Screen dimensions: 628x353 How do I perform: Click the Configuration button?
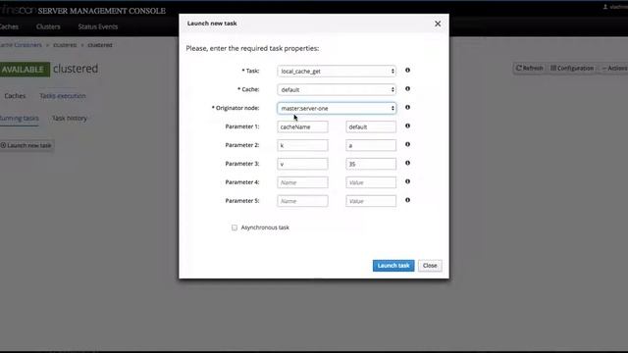pyautogui.click(x=572, y=68)
